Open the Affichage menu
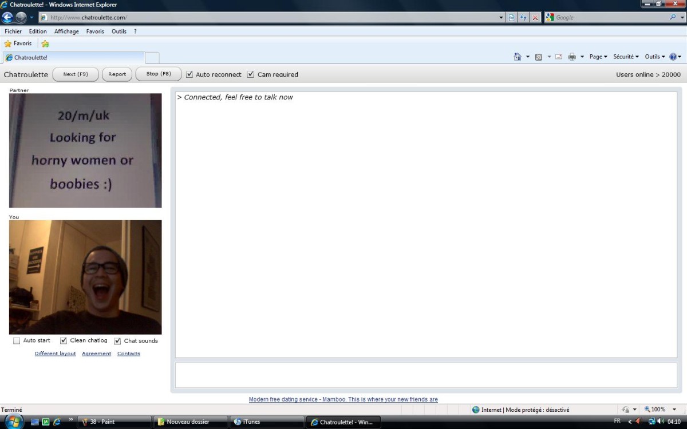 [x=66, y=31]
